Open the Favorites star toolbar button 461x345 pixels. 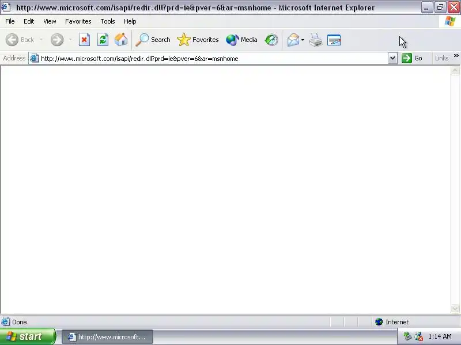point(198,40)
